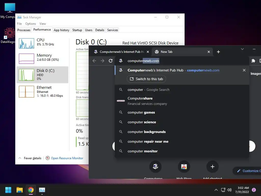Open the Windows Start button
This screenshot has width=261, height=196.
(8, 190)
